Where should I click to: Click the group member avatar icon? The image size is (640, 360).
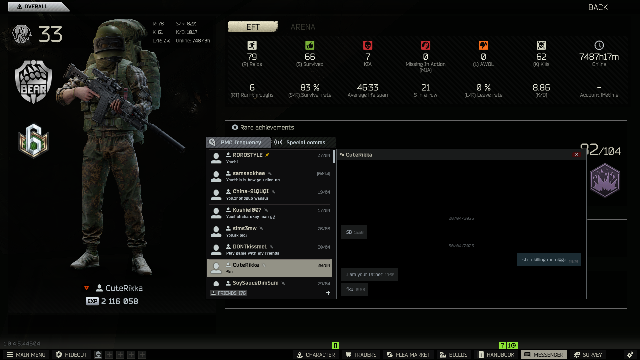pos(98,355)
